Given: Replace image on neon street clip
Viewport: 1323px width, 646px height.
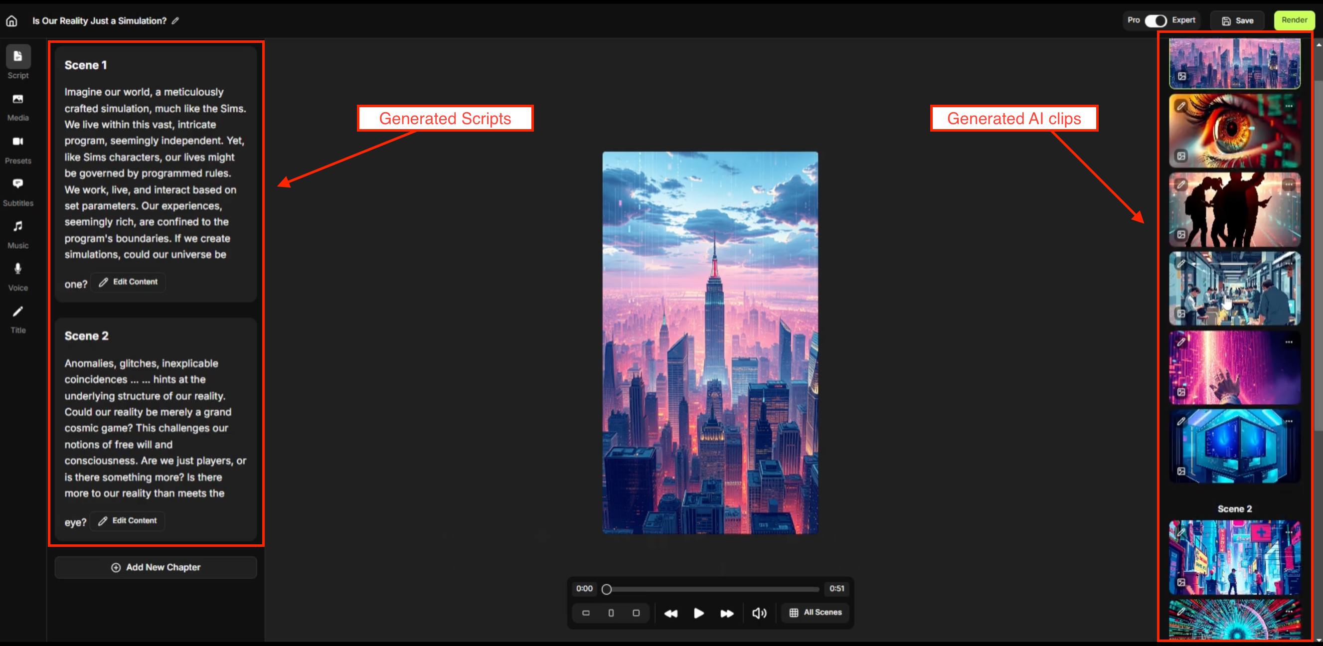Looking at the screenshot, I should (x=1181, y=582).
